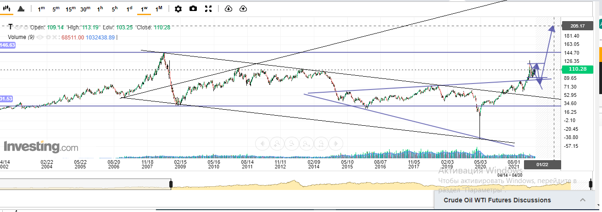The height and width of the screenshot is (212, 602).
Task: Expand the Crude Oil WTI Futures Discussions panel
Action: [x=582, y=200]
